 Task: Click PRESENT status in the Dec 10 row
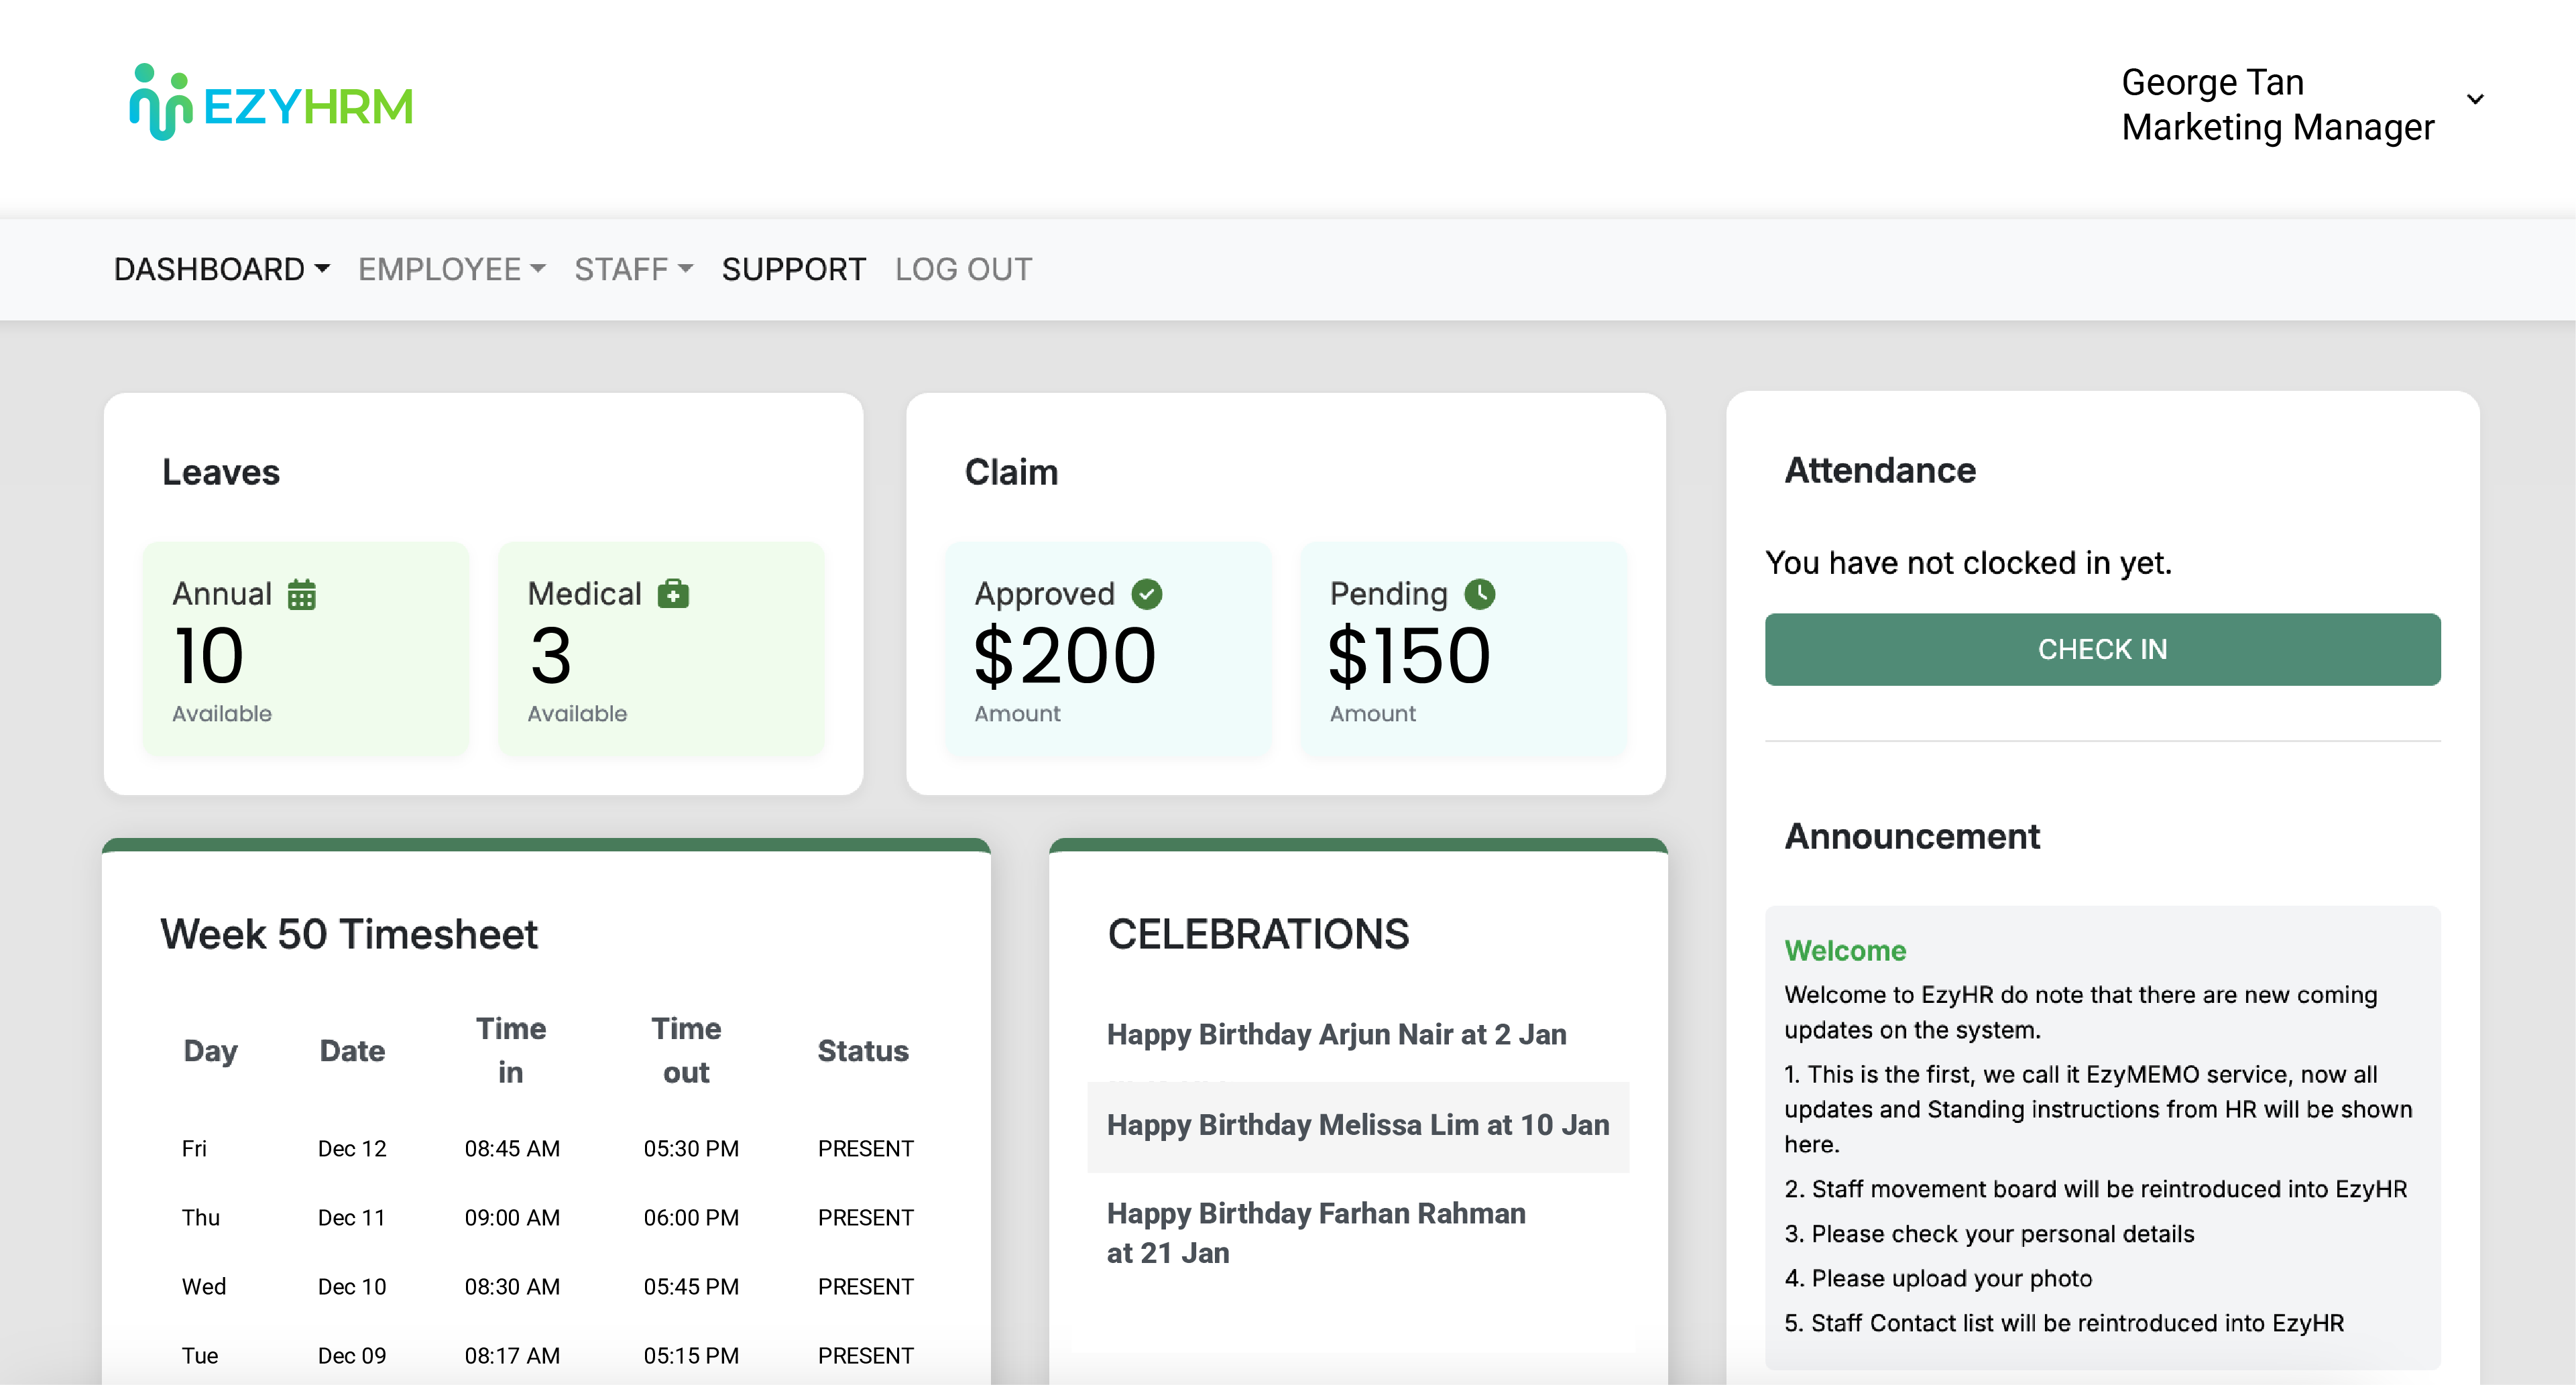point(866,1287)
